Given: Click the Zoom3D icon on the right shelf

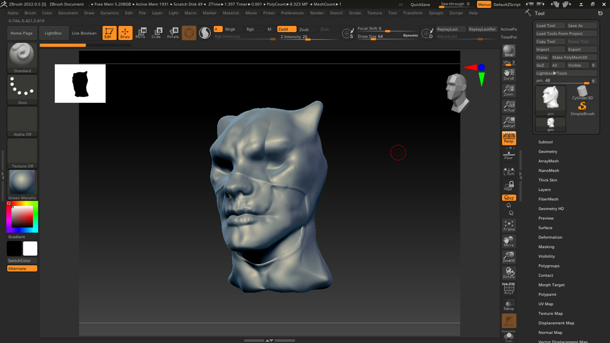Looking at the screenshot, I should coord(509,257).
